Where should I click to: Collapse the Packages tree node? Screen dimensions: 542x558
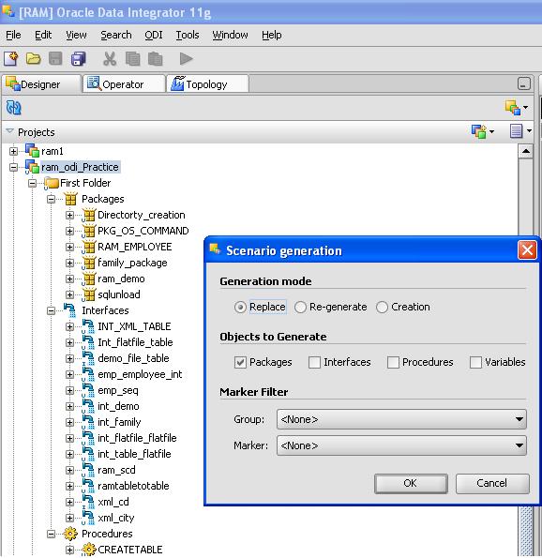point(52,199)
